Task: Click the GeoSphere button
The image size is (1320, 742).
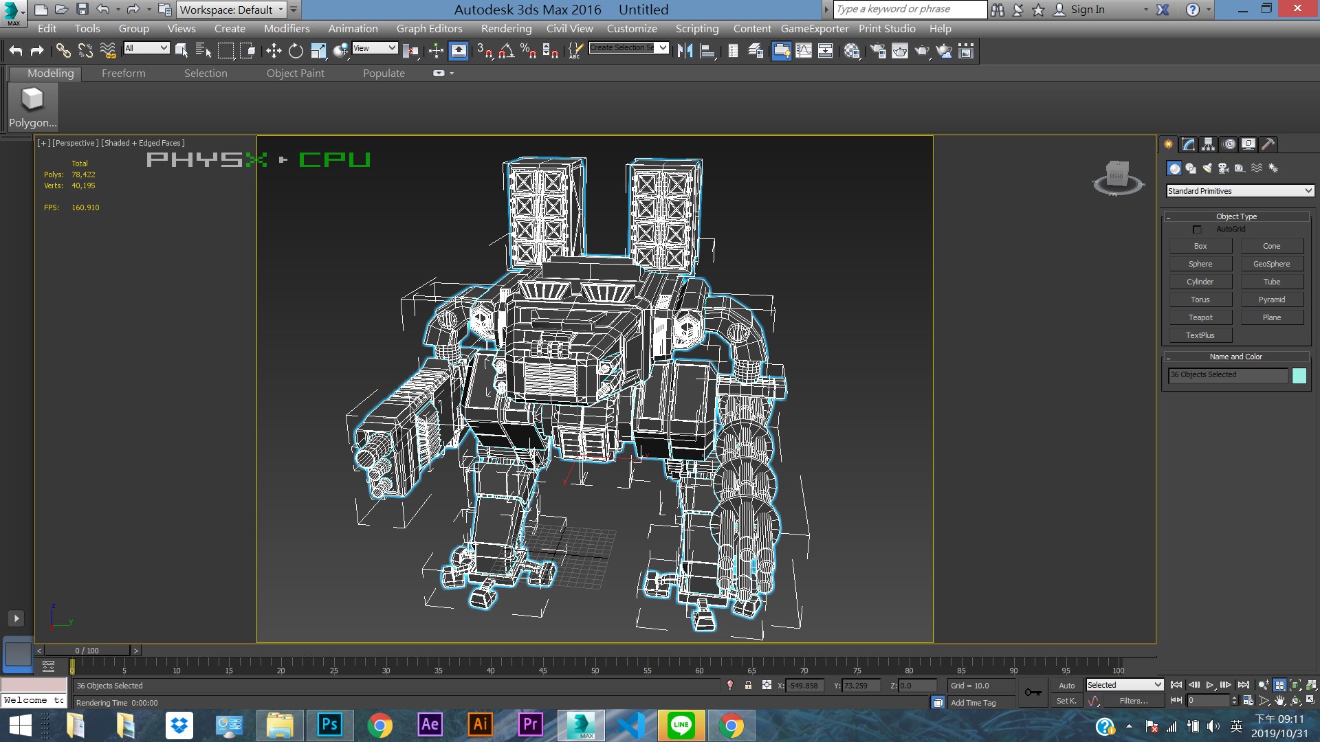Action: [1272, 264]
